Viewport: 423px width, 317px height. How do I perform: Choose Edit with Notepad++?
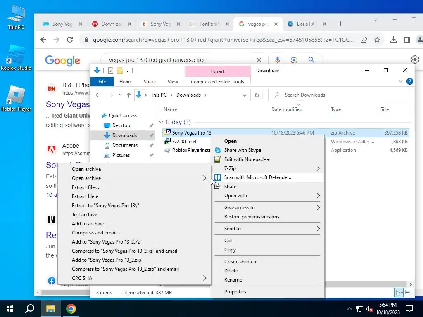(247, 159)
